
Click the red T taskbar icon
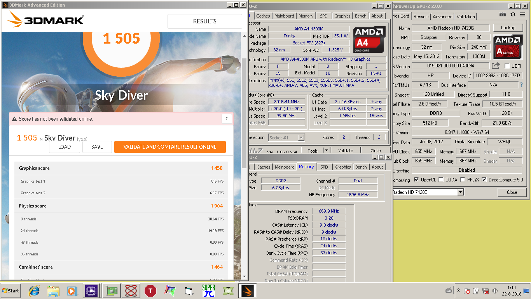[150, 291]
